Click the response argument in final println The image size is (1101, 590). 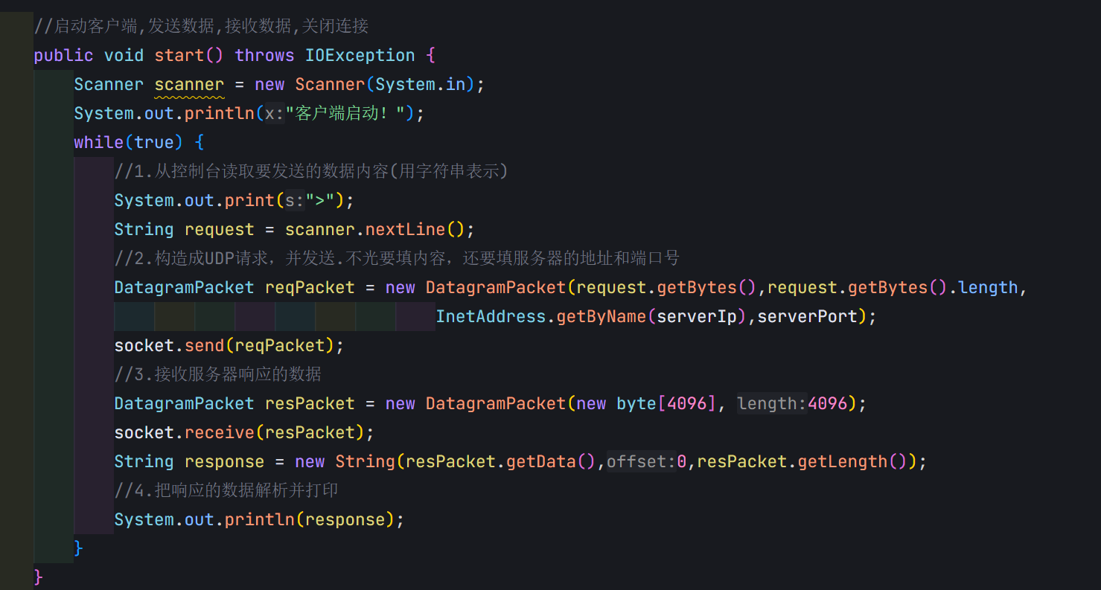tap(345, 520)
